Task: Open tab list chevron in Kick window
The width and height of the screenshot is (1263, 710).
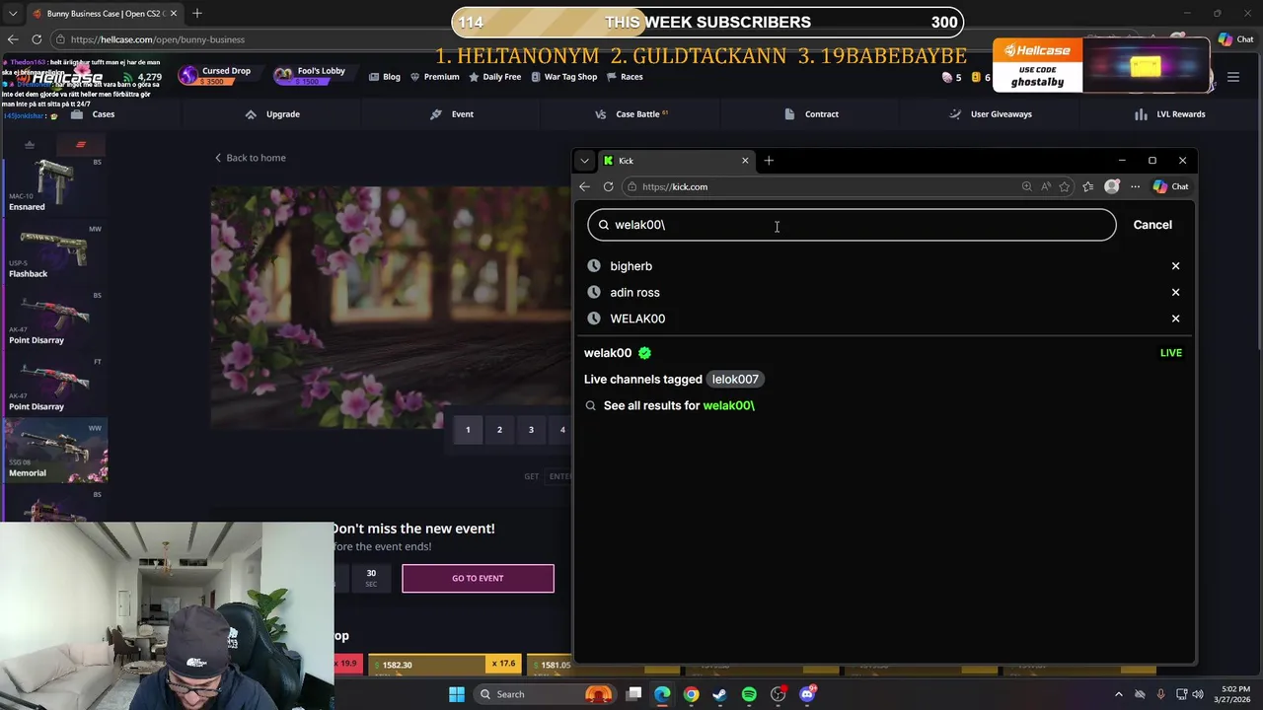Action: (584, 161)
